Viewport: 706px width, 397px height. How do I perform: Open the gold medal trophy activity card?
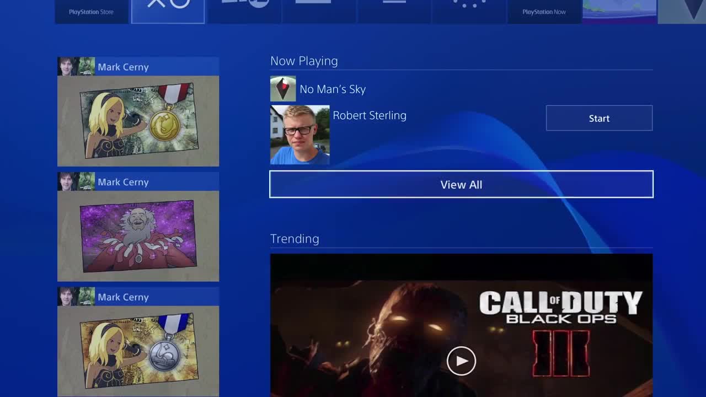tap(138, 120)
